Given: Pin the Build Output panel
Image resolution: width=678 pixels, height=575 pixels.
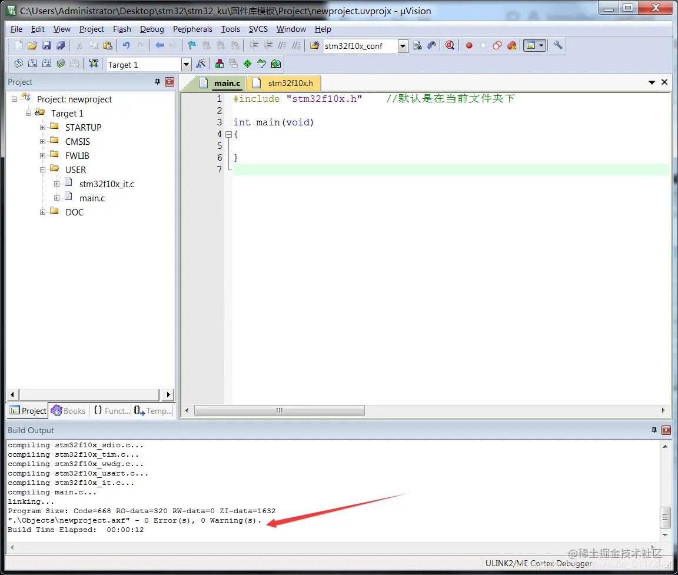Looking at the screenshot, I should (654, 430).
